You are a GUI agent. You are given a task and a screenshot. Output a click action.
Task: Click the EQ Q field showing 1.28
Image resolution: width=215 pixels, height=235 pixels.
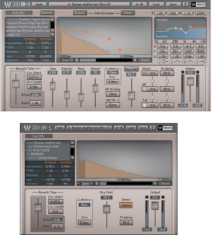click(175, 56)
